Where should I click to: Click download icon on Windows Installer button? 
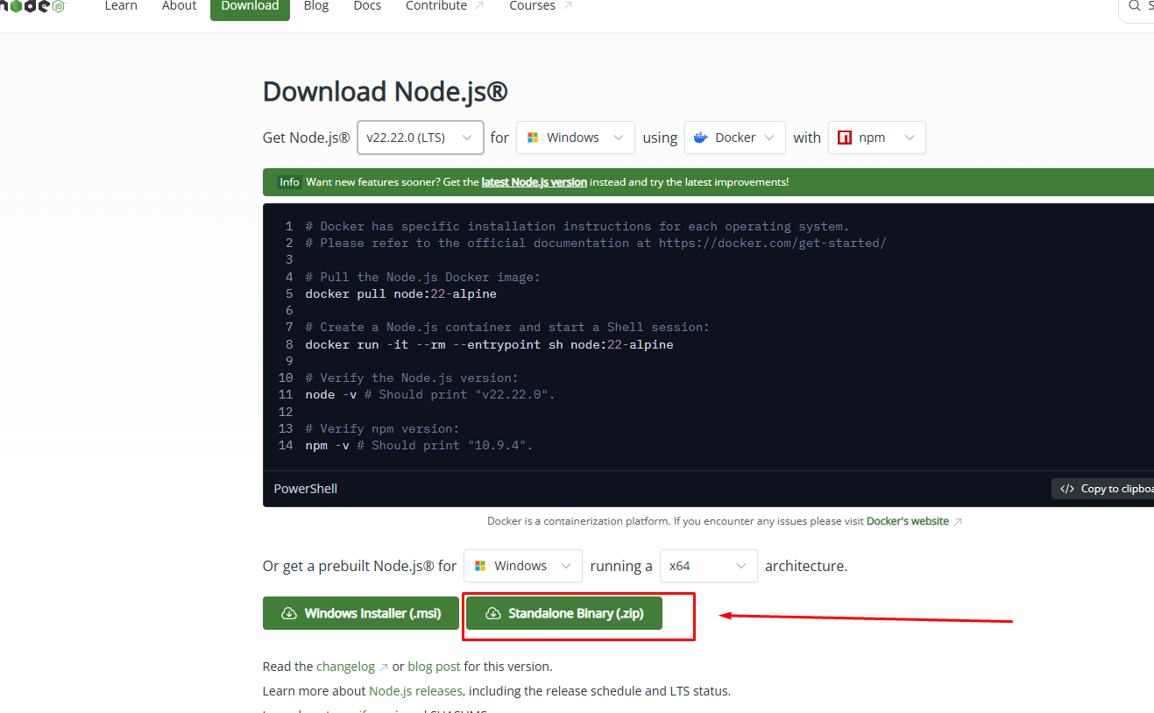(289, 614)
